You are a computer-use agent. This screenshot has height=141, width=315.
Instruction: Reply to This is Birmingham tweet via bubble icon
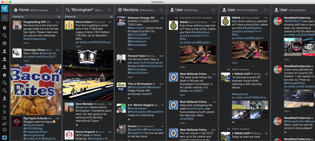click(129, 98)
